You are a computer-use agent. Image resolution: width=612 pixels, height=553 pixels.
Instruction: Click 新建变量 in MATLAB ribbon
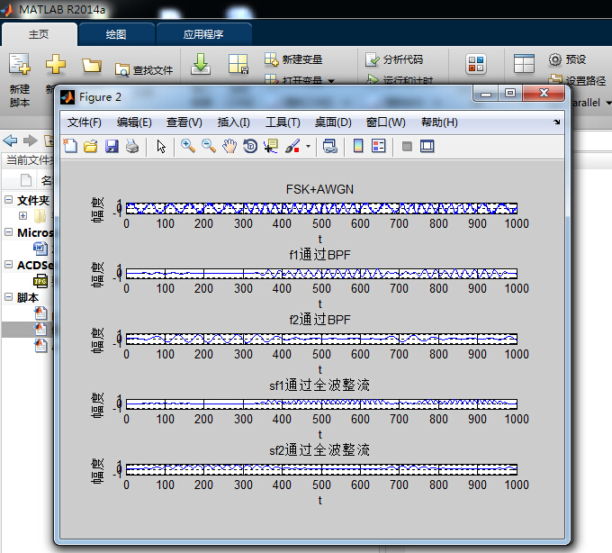click(x=293, y=59)
